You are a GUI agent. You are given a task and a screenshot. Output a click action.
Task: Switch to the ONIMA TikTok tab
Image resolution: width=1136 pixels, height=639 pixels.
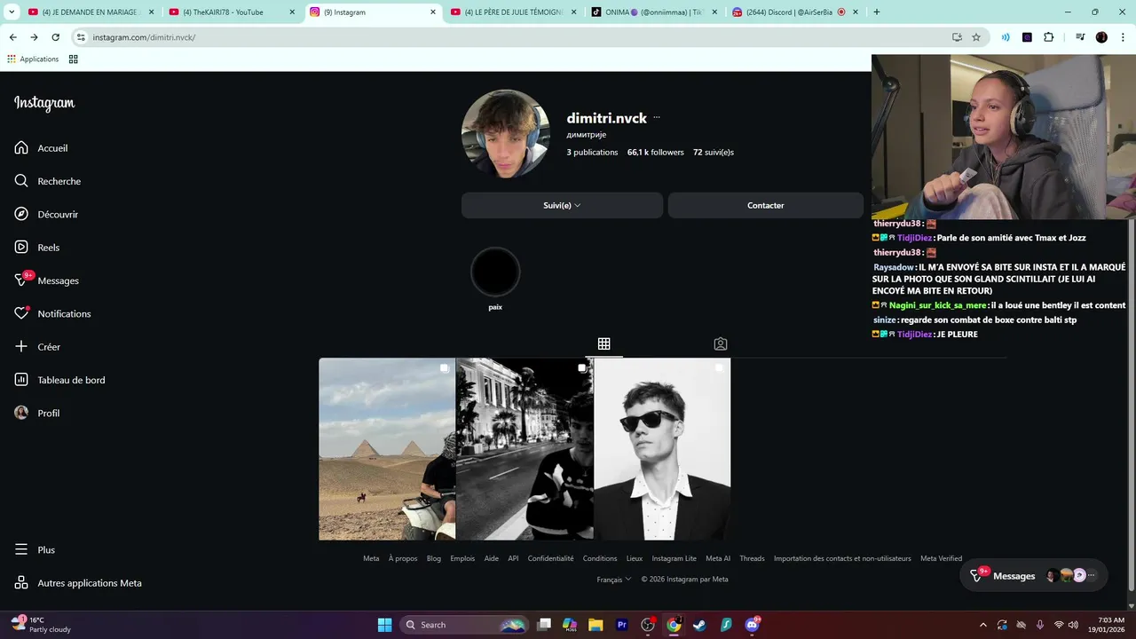(x=655, y=12)
